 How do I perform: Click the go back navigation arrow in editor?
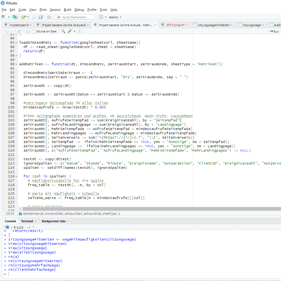point(7,31)
